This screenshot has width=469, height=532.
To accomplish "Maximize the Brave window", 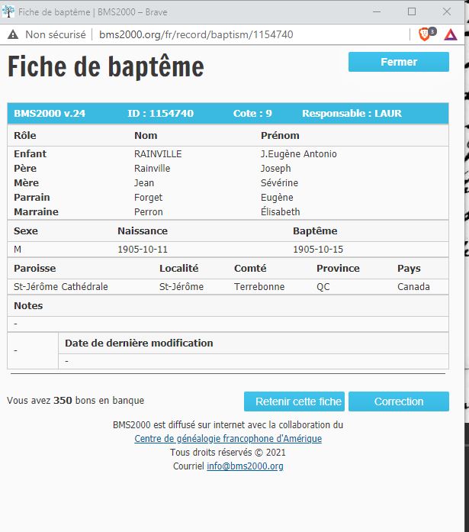I will (x=412, y=11).
